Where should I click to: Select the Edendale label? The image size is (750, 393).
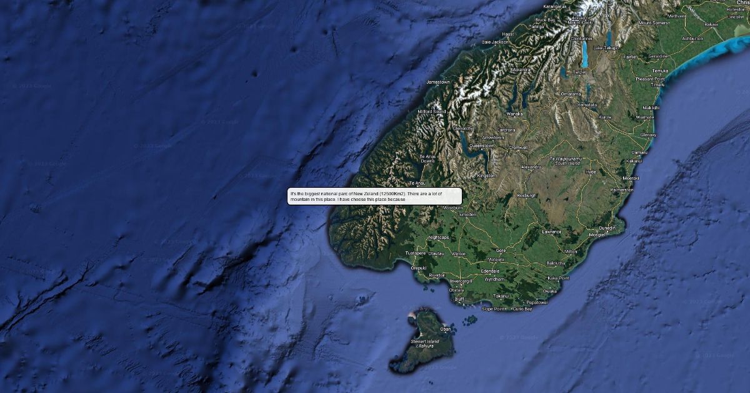pos(491,271)
